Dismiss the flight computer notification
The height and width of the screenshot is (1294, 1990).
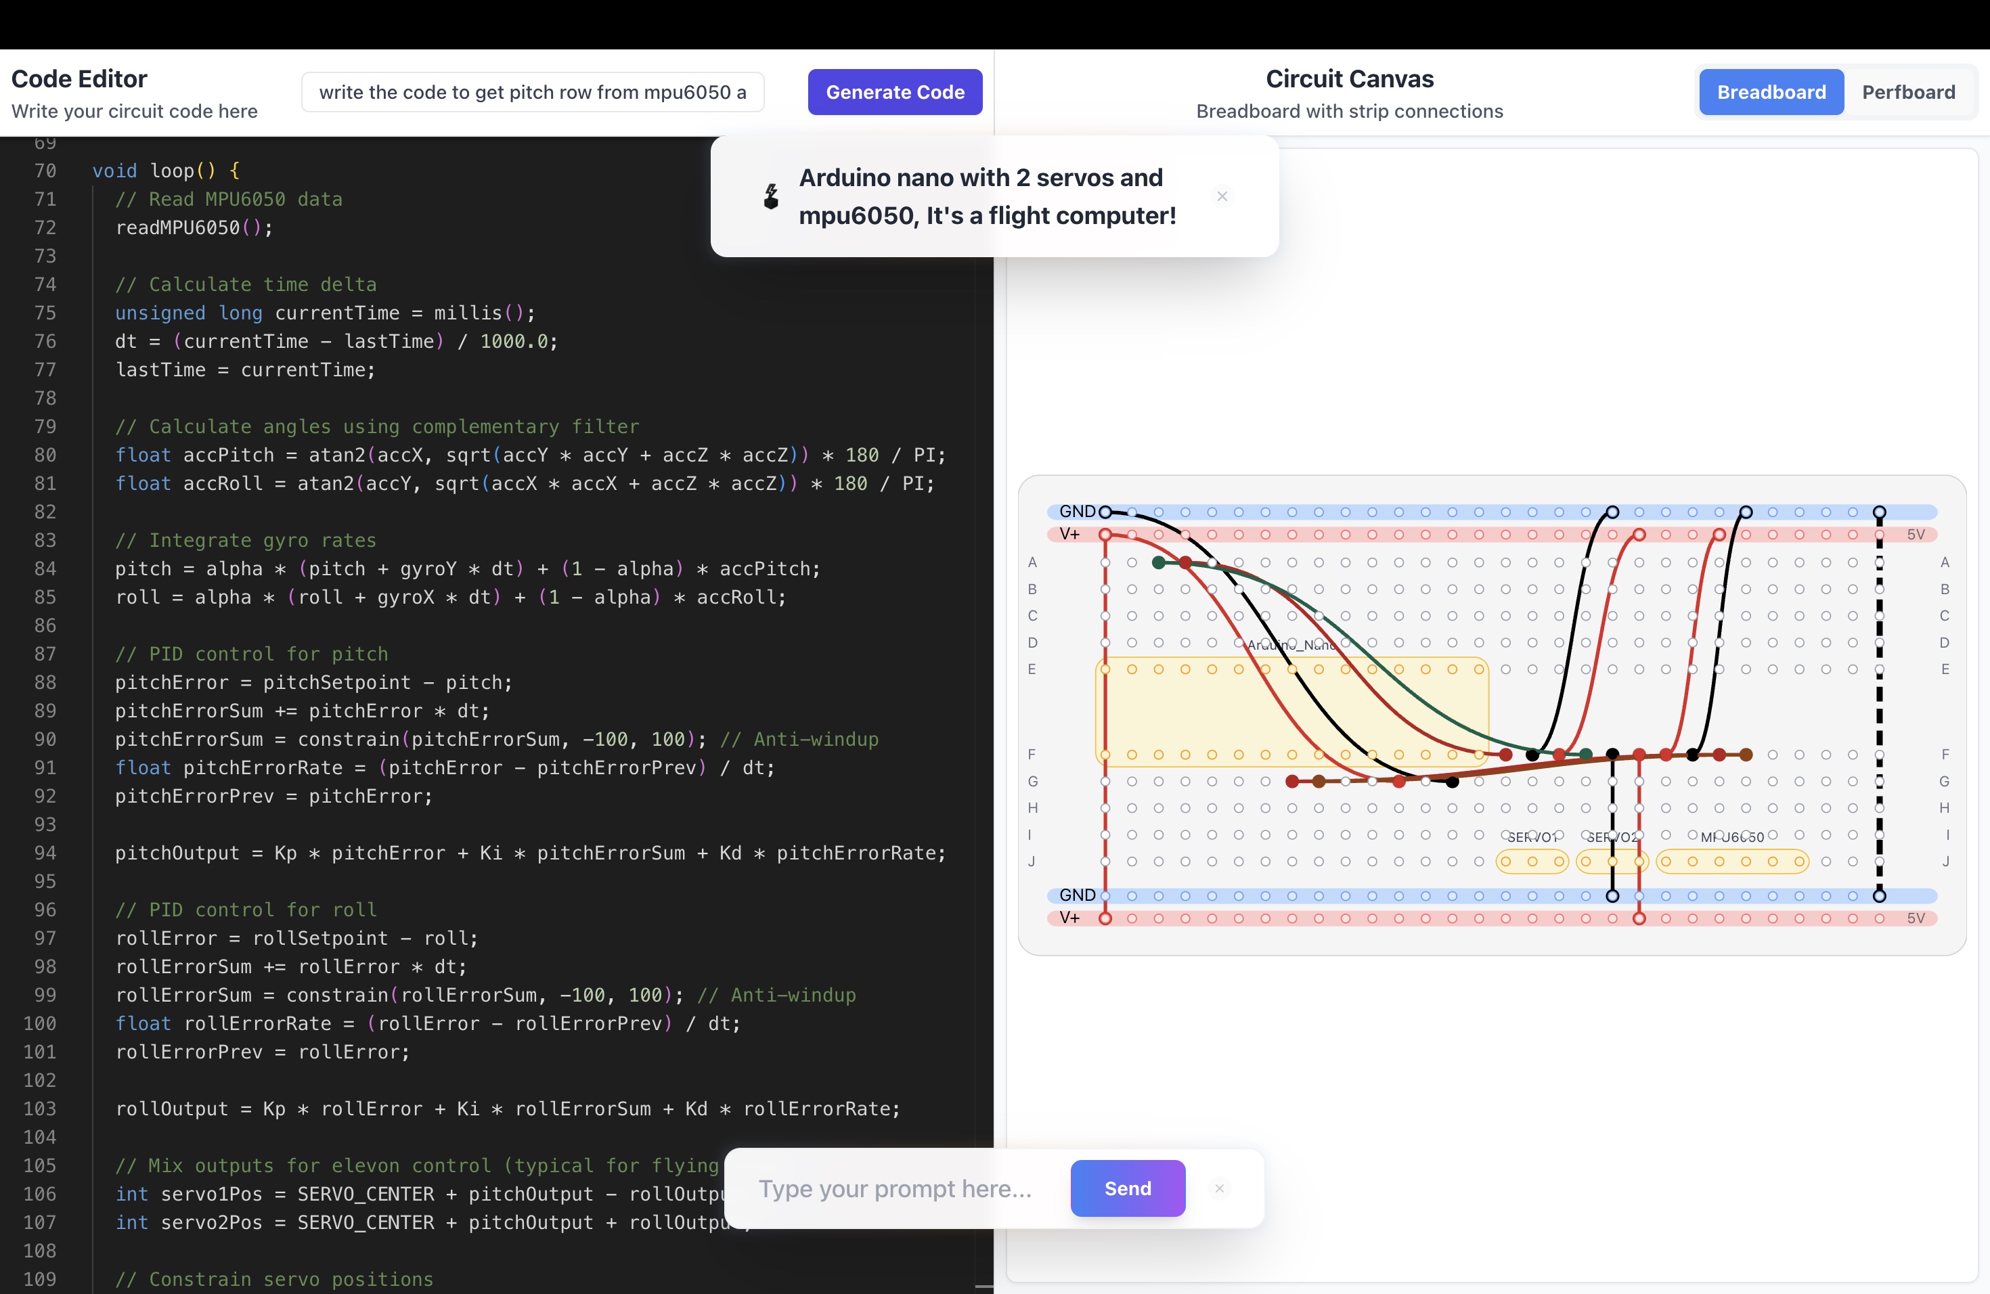(1222, 196)
